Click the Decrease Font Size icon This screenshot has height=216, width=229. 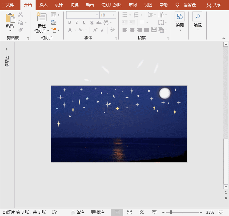coord(103,30)
